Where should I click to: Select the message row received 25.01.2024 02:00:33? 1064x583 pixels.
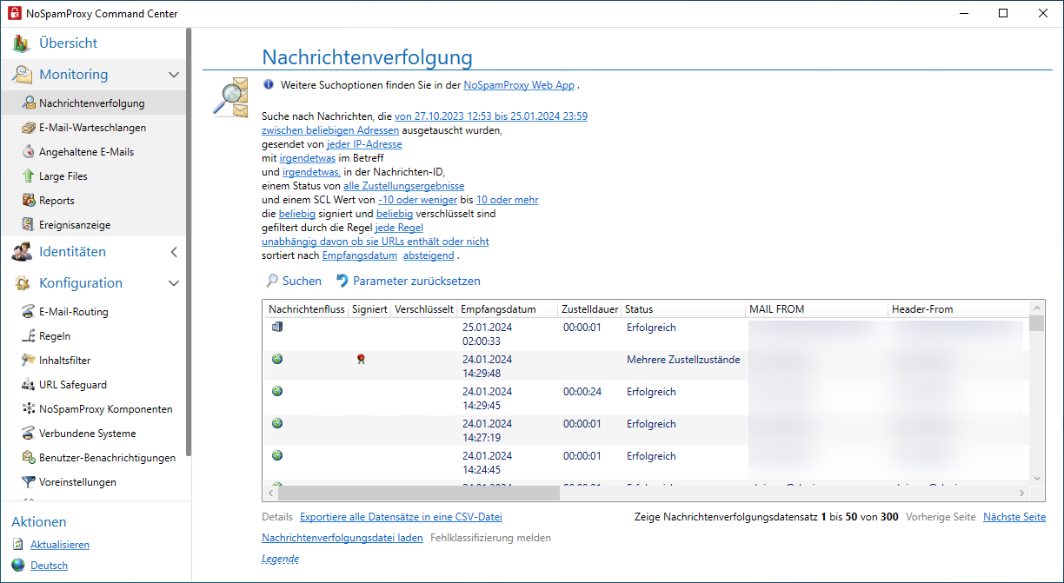point(646,334)
